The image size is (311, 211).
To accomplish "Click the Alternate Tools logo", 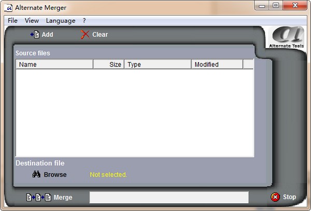I will [x=287, y=37].
